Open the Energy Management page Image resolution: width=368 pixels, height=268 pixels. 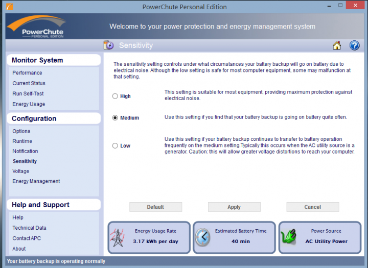[x=36, y=181]
